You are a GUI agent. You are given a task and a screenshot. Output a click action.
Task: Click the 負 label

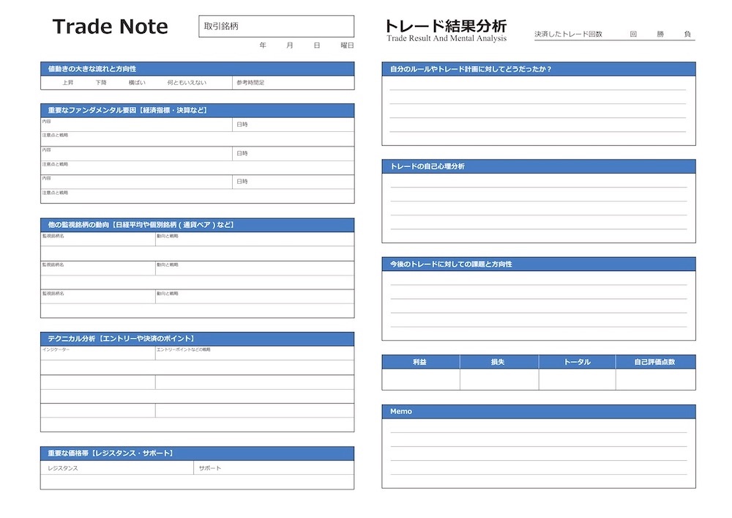pos(687,34)
